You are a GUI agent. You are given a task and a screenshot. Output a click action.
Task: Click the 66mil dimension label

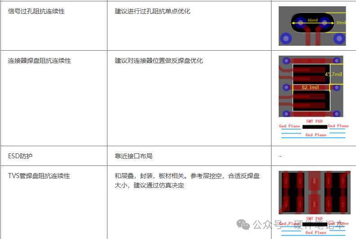coord(312,20)
